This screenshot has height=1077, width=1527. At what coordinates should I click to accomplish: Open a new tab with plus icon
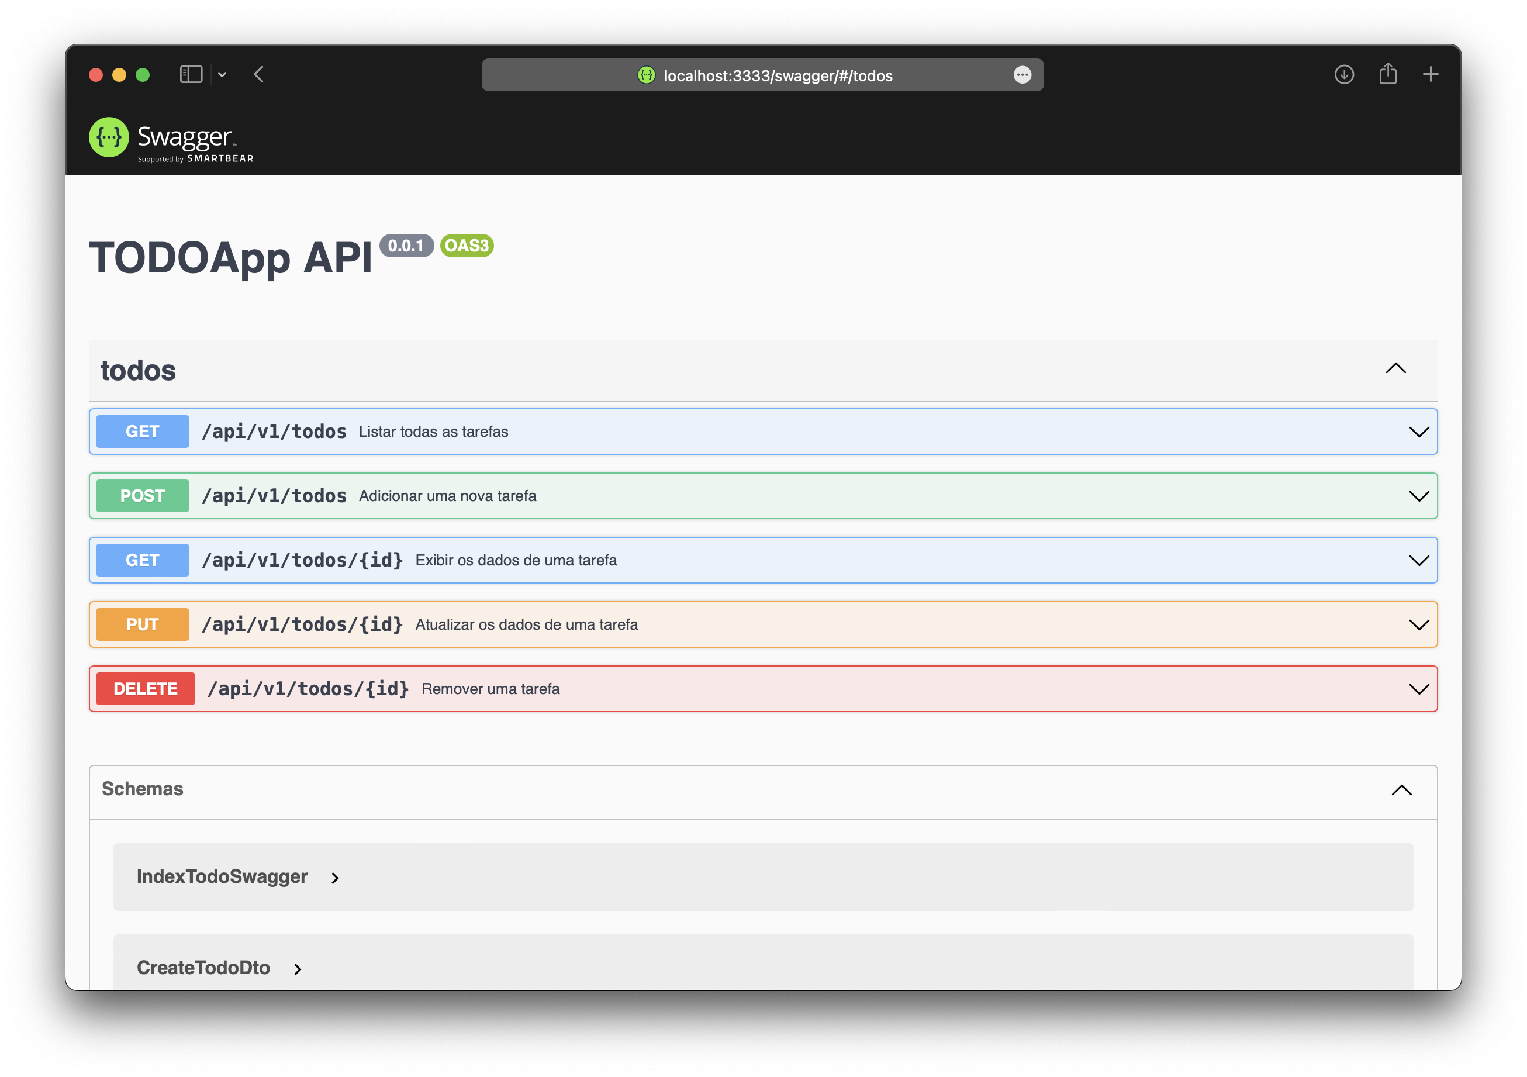click(x=1430, y=74)
